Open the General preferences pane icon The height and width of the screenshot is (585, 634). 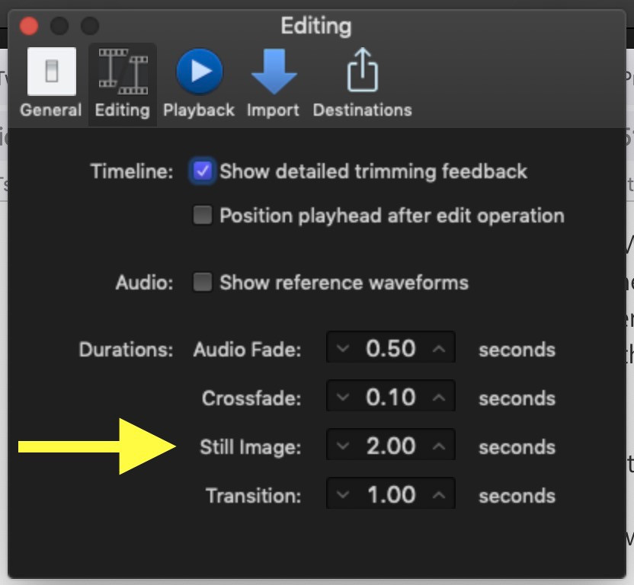click(x=51, y=72)
